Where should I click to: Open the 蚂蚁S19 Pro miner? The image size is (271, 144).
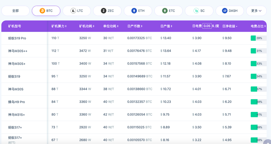(17, 38)
